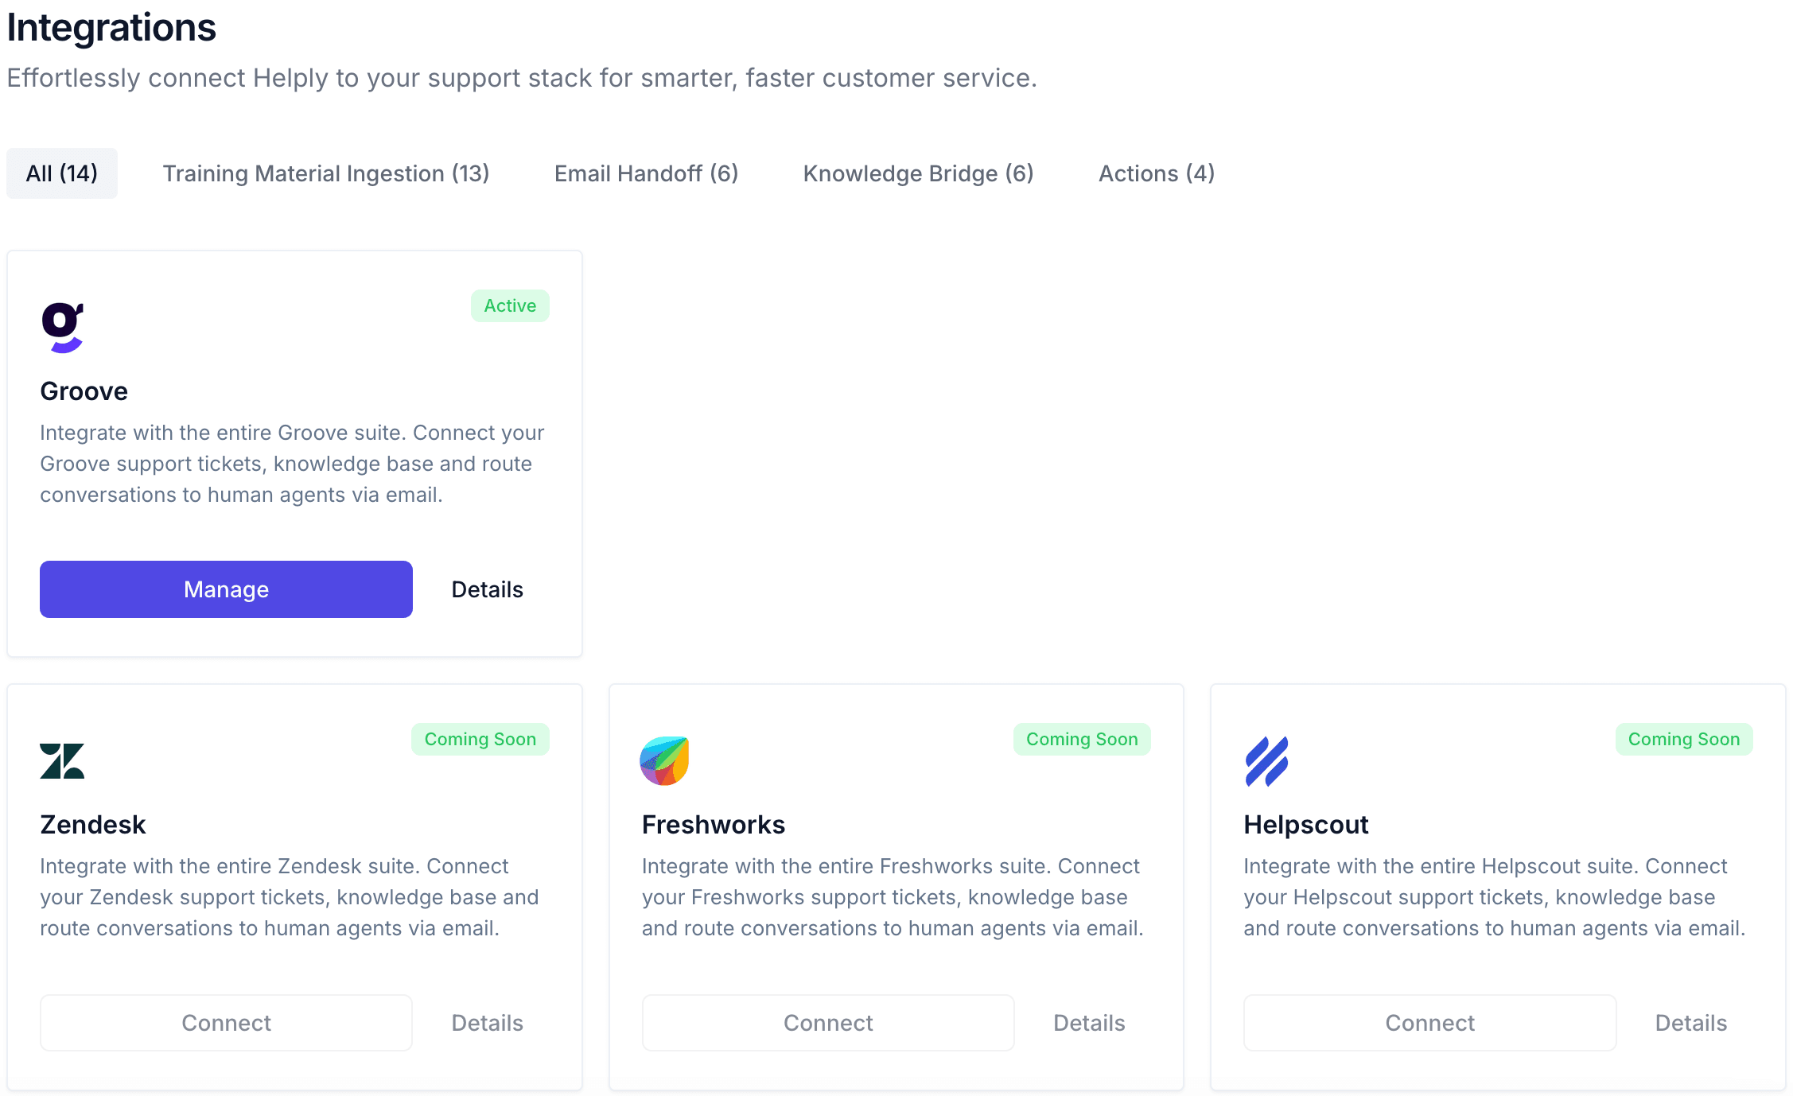Open the Training Material Ingestion filter

coord(326,173)
